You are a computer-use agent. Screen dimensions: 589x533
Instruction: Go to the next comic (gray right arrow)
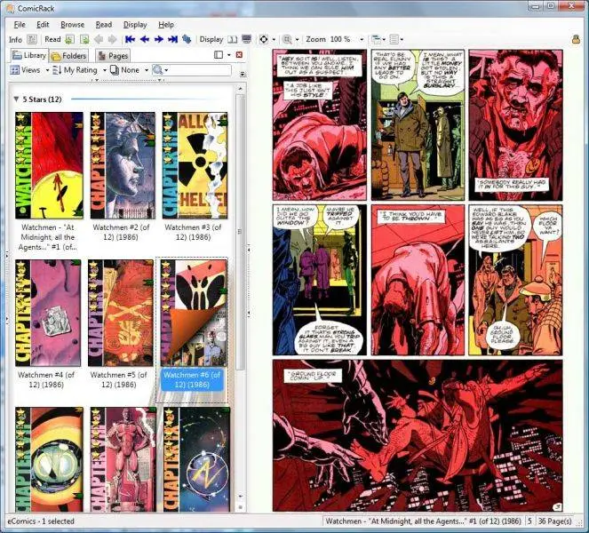112,39
